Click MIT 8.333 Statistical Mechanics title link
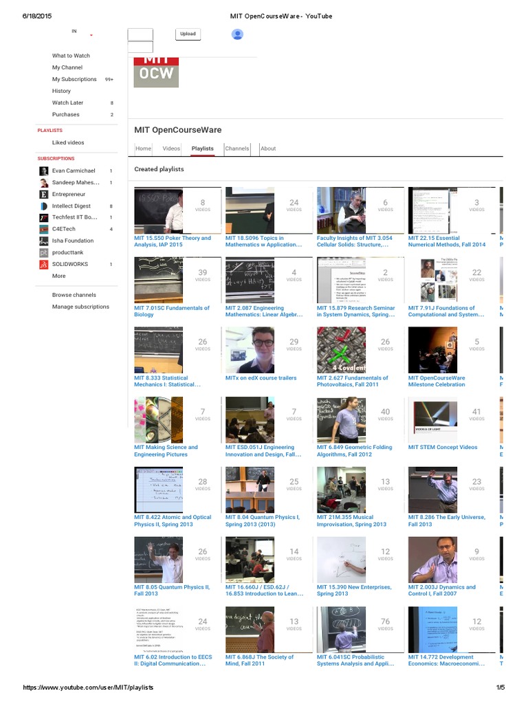 point(167,381)
